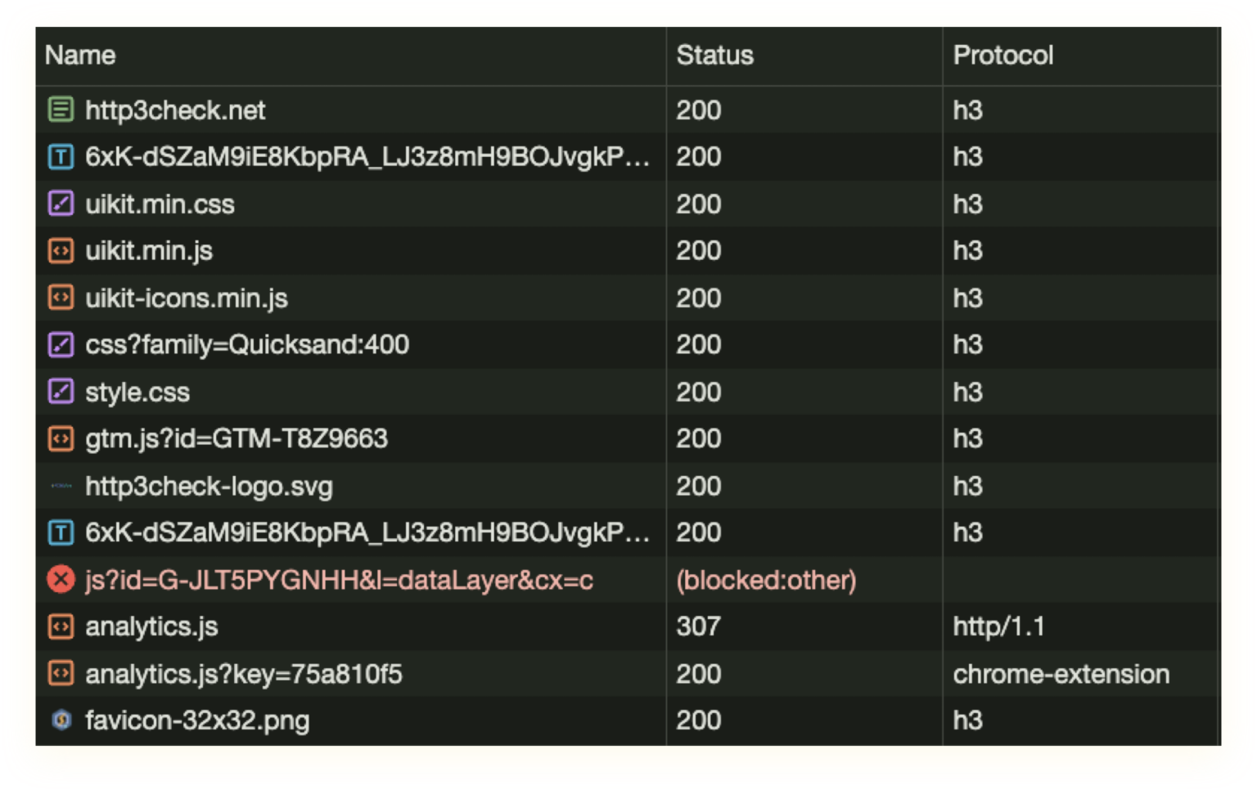Select the script icon for uikit-icons.min.js
The height and width of the screenshot is (790, 1257).
pos(61,298)
